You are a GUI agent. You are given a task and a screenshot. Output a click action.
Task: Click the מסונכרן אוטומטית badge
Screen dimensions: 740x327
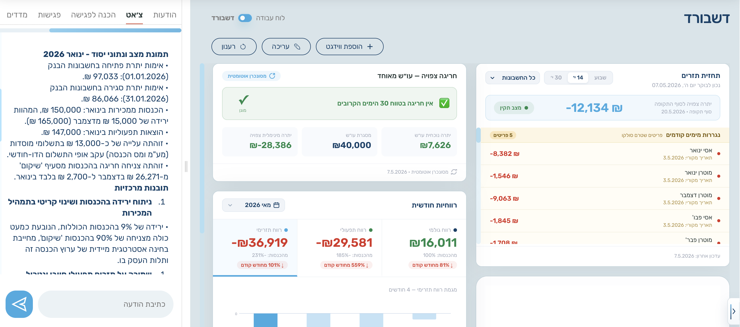click(x=251, y=76)
